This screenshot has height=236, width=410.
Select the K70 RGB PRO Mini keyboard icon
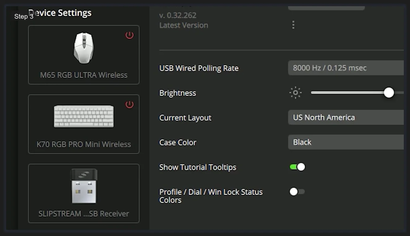click(x=84, y=116)
